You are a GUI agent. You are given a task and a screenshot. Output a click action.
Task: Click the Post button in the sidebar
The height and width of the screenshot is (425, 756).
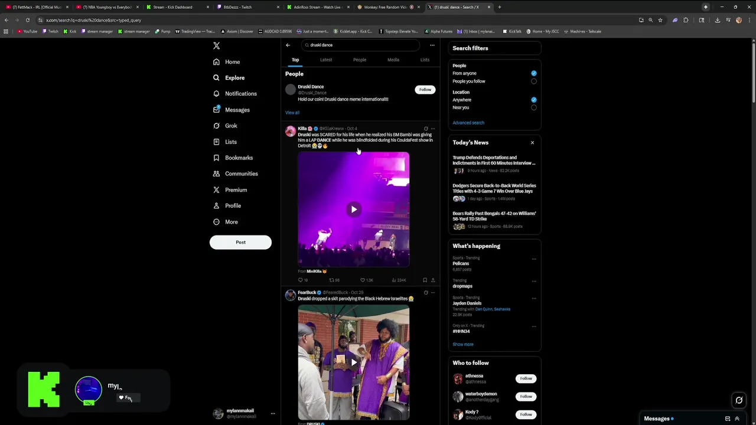pyautogui.click(x=240, y=242)
